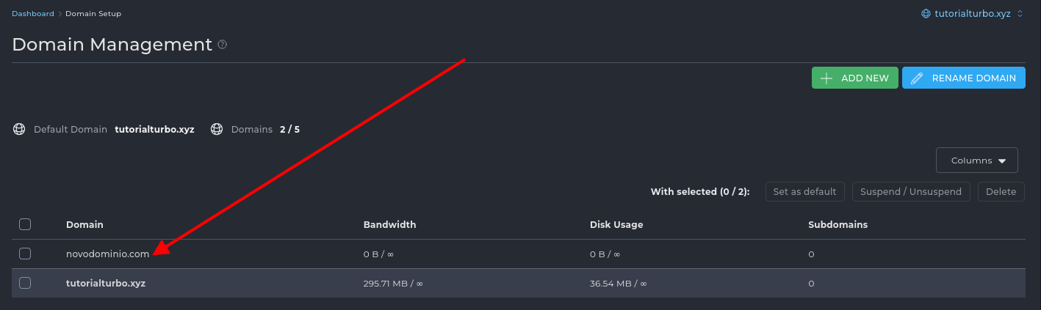
Task: Click Domain Setup breadcrumb item
Action: coord(93,14)
